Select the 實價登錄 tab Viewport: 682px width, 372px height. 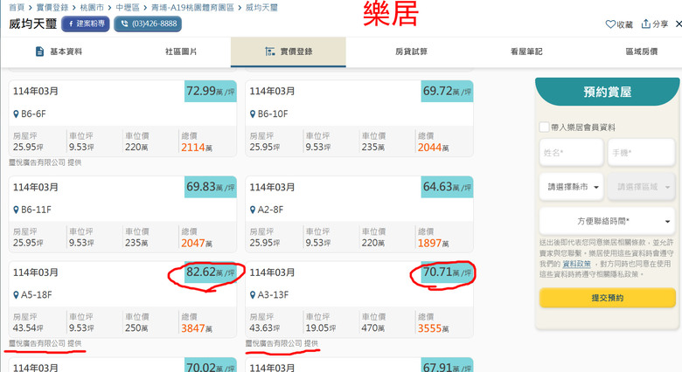tap(289, 52)
